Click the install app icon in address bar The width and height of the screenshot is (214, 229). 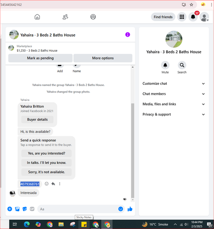[x=184, y=5]
